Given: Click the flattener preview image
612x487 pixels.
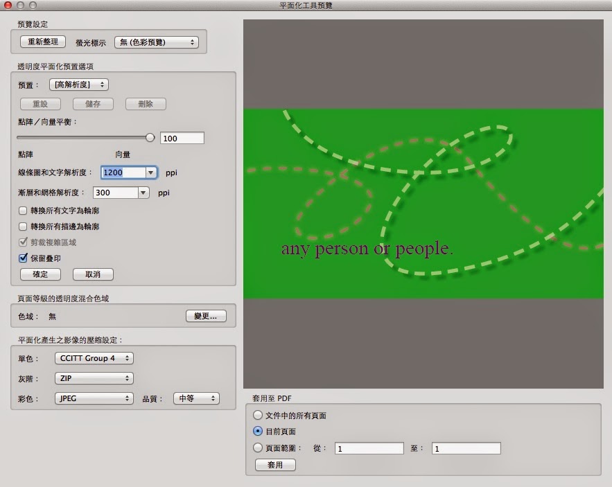Looking at the screenshot, I should click(x=423, y=204).
